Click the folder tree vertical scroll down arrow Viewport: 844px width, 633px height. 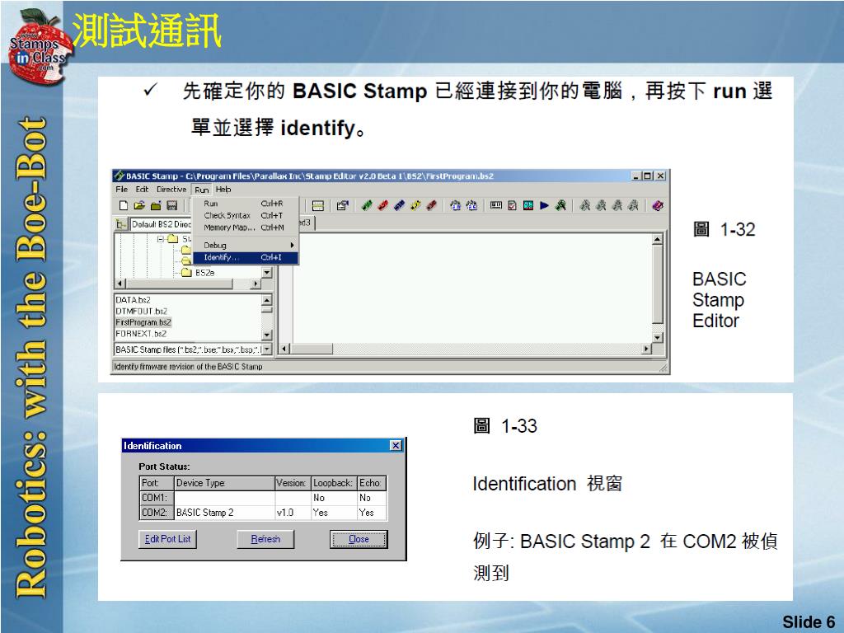pyautogui.click(x=267, y=273)
